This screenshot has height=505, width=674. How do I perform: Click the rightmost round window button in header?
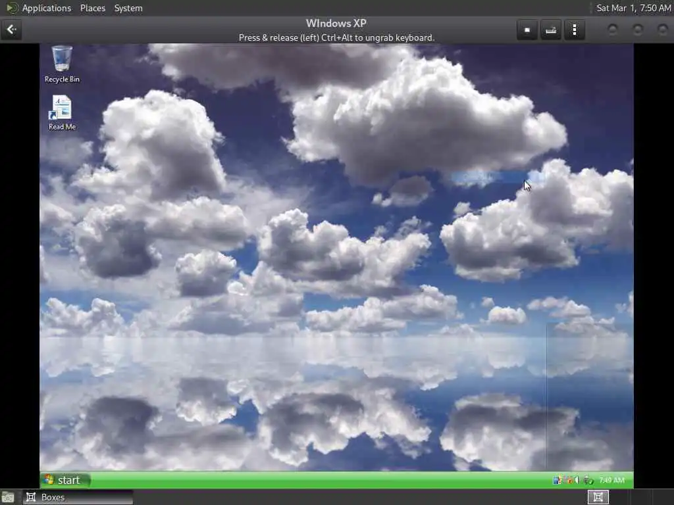[x=663, y=30]
